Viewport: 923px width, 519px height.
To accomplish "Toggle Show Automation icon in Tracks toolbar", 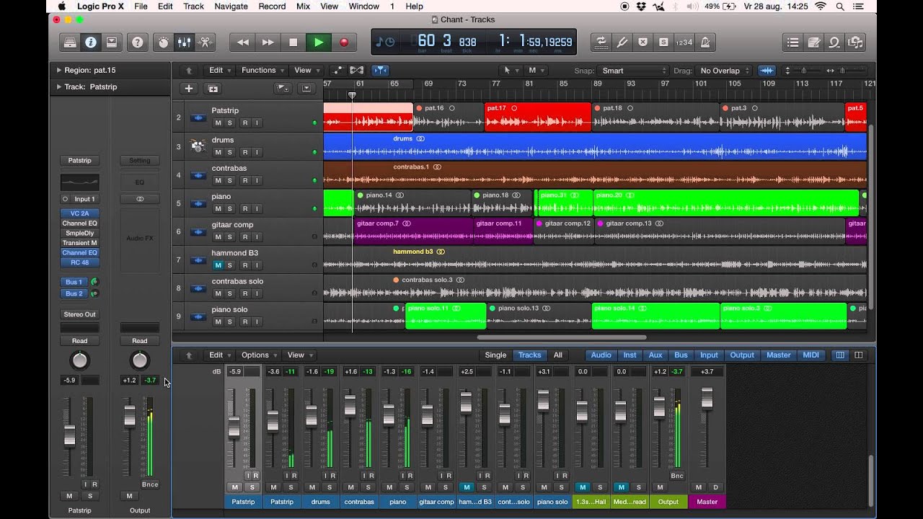I will 337,71.
